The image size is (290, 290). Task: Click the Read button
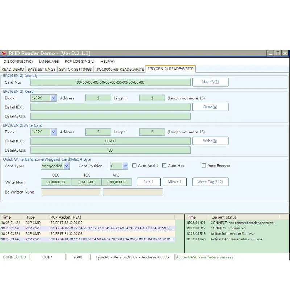[x=210, y=107]
